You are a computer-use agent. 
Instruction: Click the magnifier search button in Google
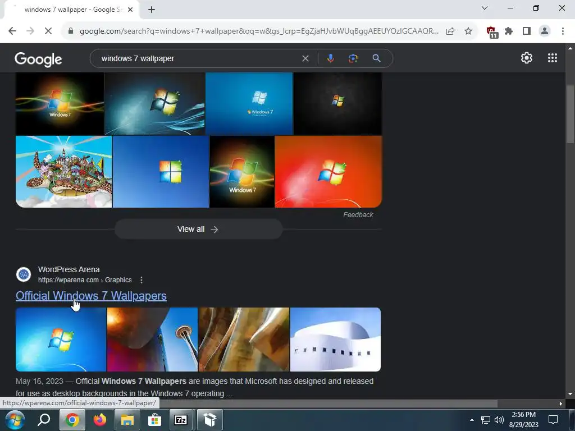(376, 58)
